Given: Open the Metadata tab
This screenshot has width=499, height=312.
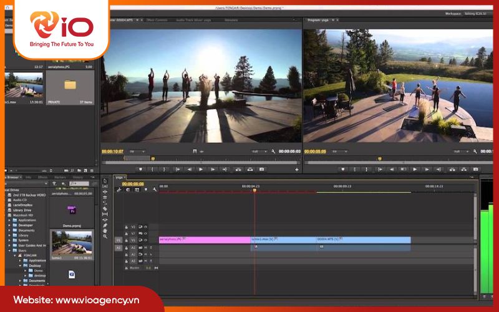Looking at the screenshot, I should click(231, 20).
